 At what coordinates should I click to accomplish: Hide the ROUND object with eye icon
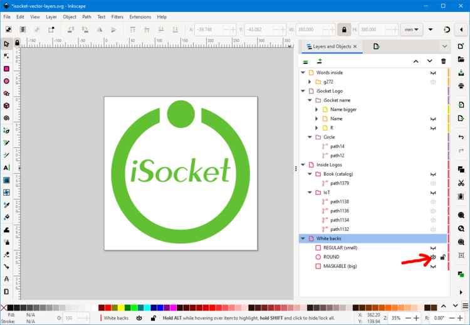pos(433,257)
